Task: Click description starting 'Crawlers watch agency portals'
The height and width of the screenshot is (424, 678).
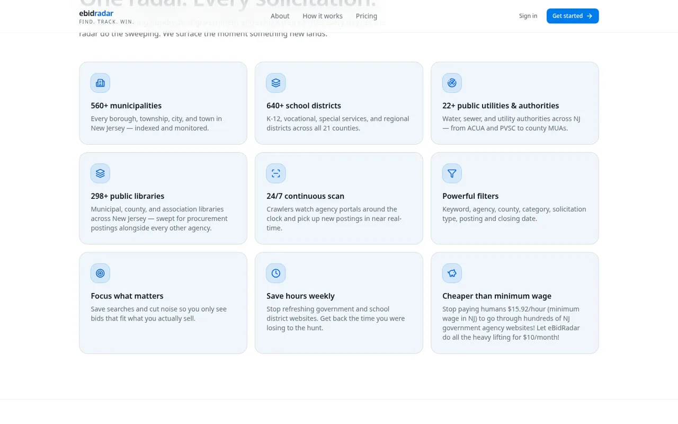Action: pos(334,218)
